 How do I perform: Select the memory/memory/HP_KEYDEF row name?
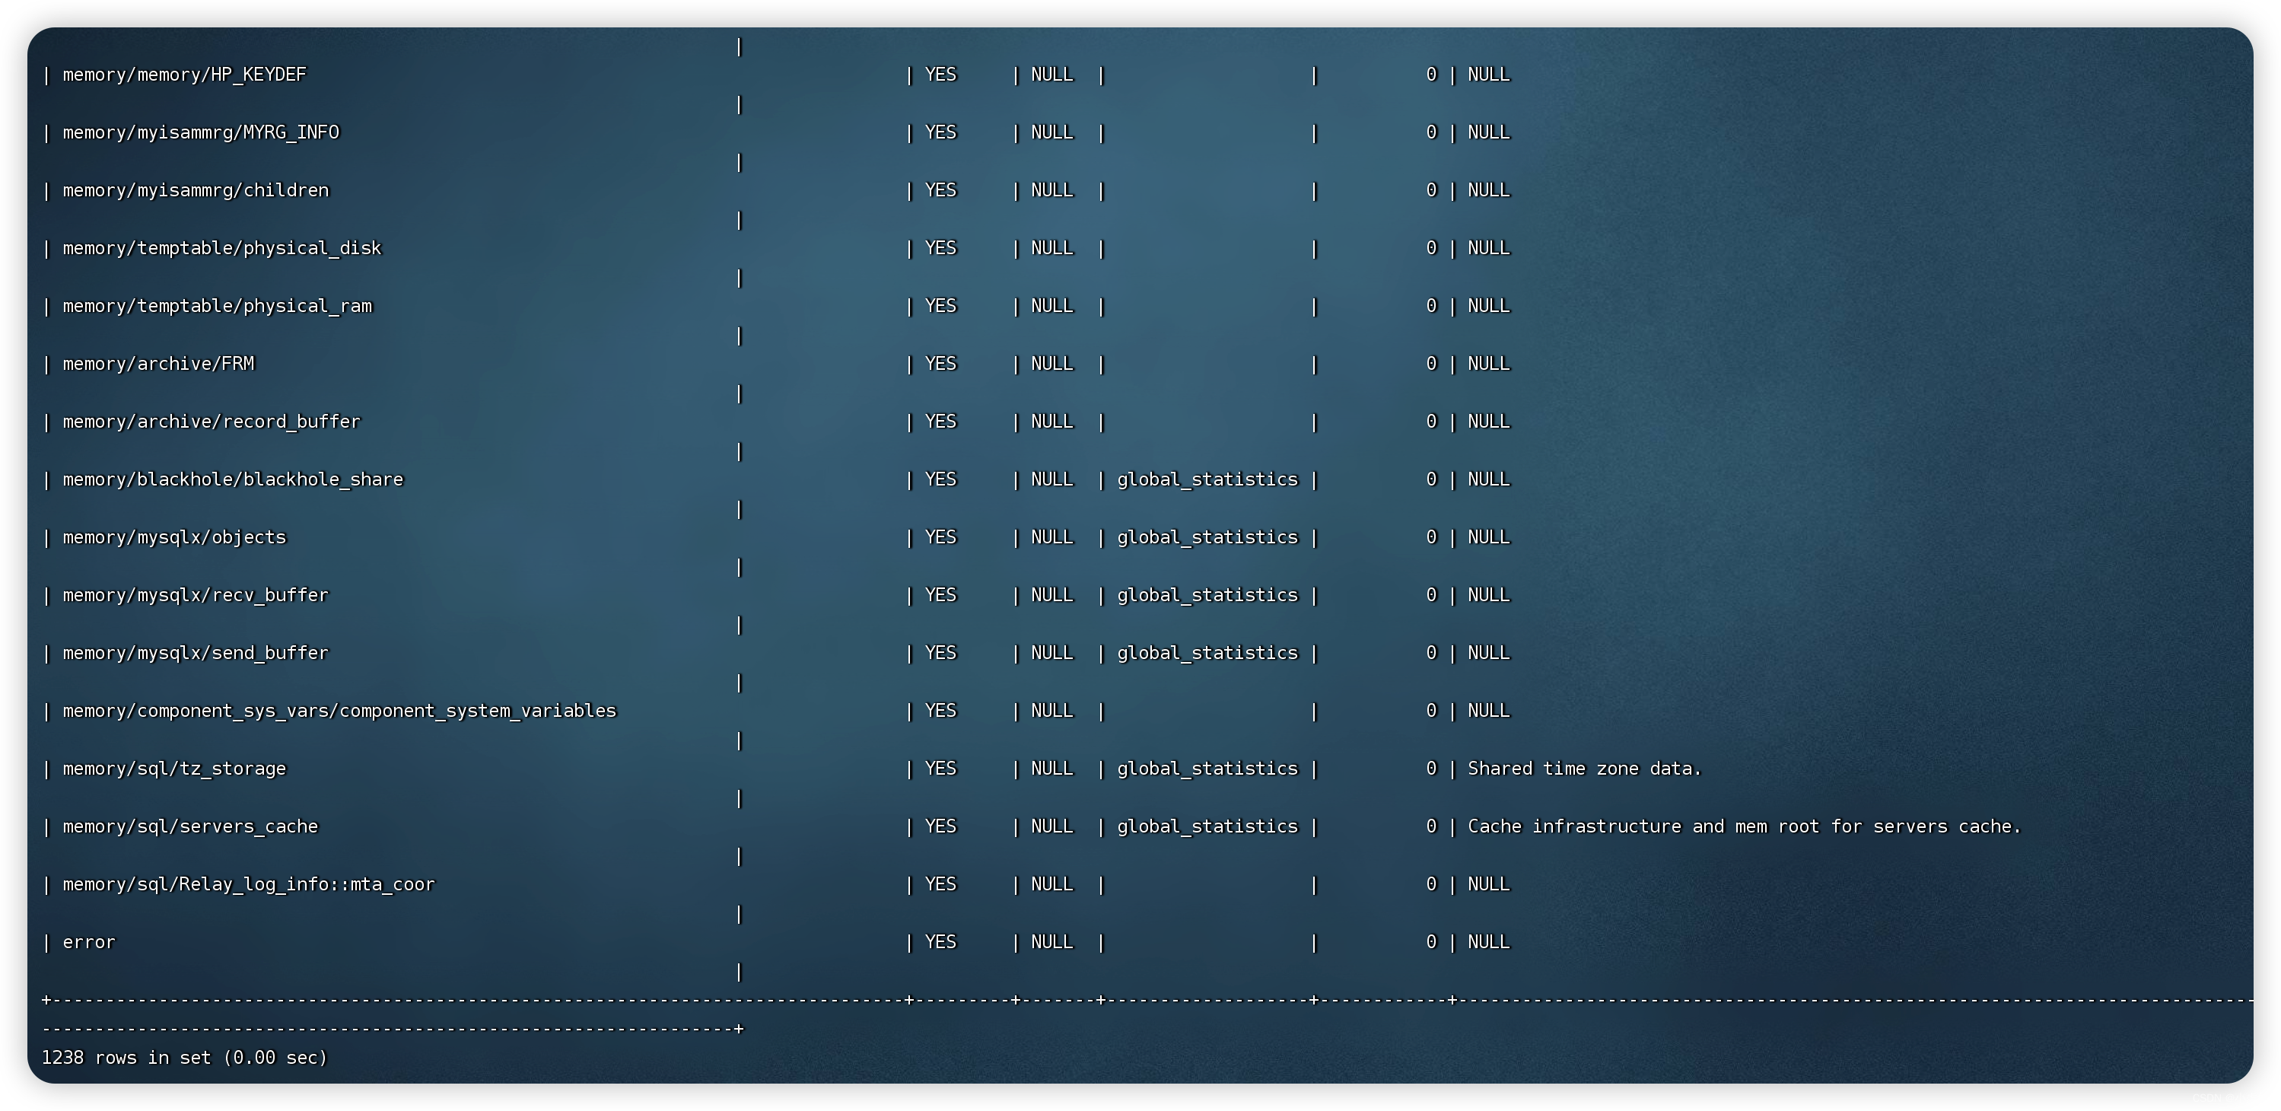tap(184, 75)
